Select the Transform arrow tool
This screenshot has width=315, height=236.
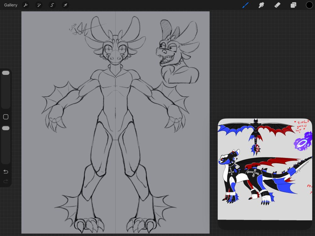click(66, 5)
